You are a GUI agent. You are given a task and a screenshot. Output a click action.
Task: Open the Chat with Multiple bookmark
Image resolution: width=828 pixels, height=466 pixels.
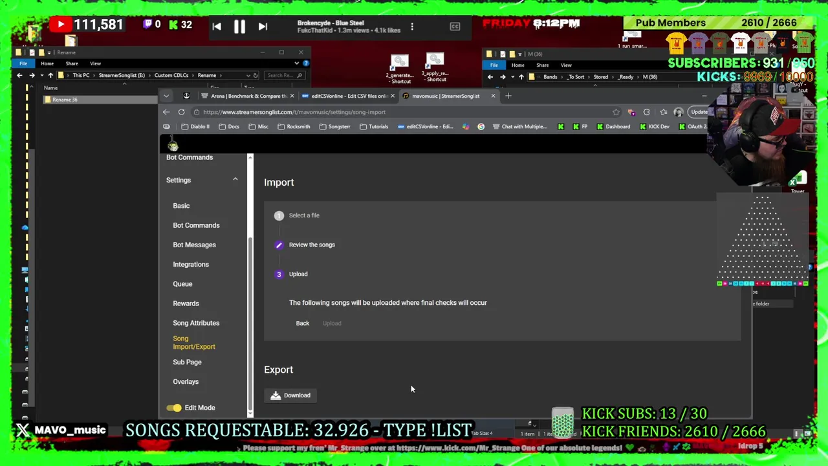(519, 127)
